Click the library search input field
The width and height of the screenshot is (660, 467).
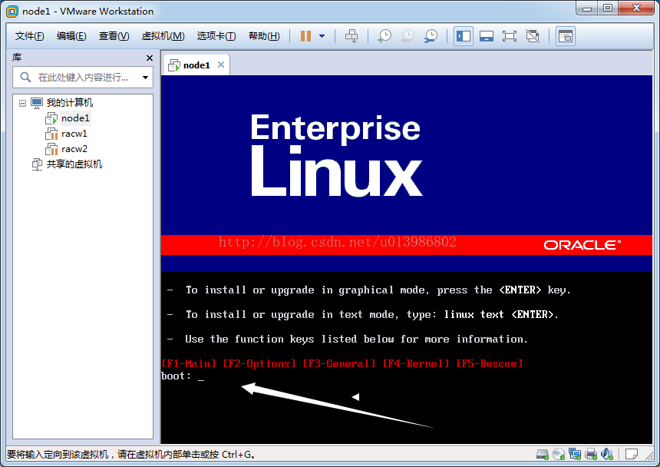pos(83,77)
